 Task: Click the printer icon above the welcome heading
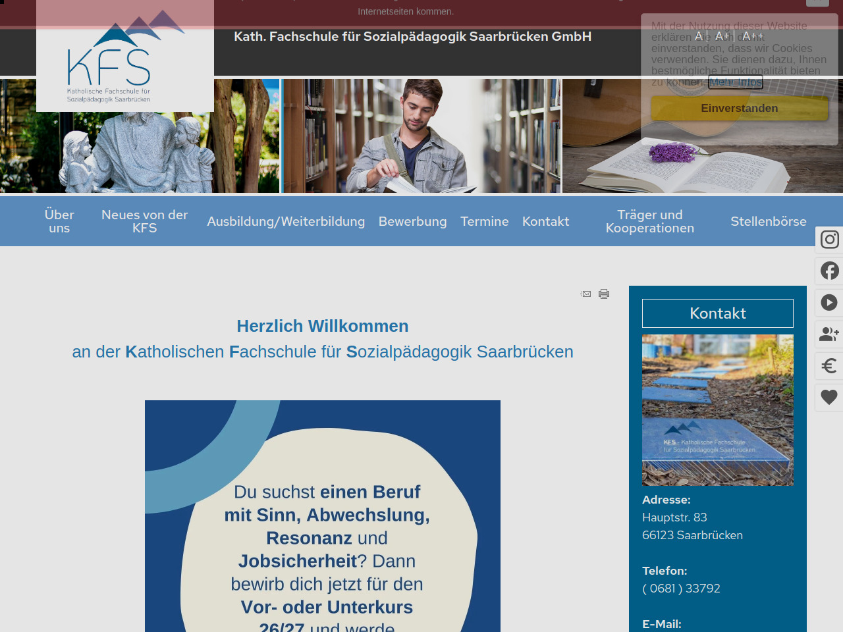(604, 294)
